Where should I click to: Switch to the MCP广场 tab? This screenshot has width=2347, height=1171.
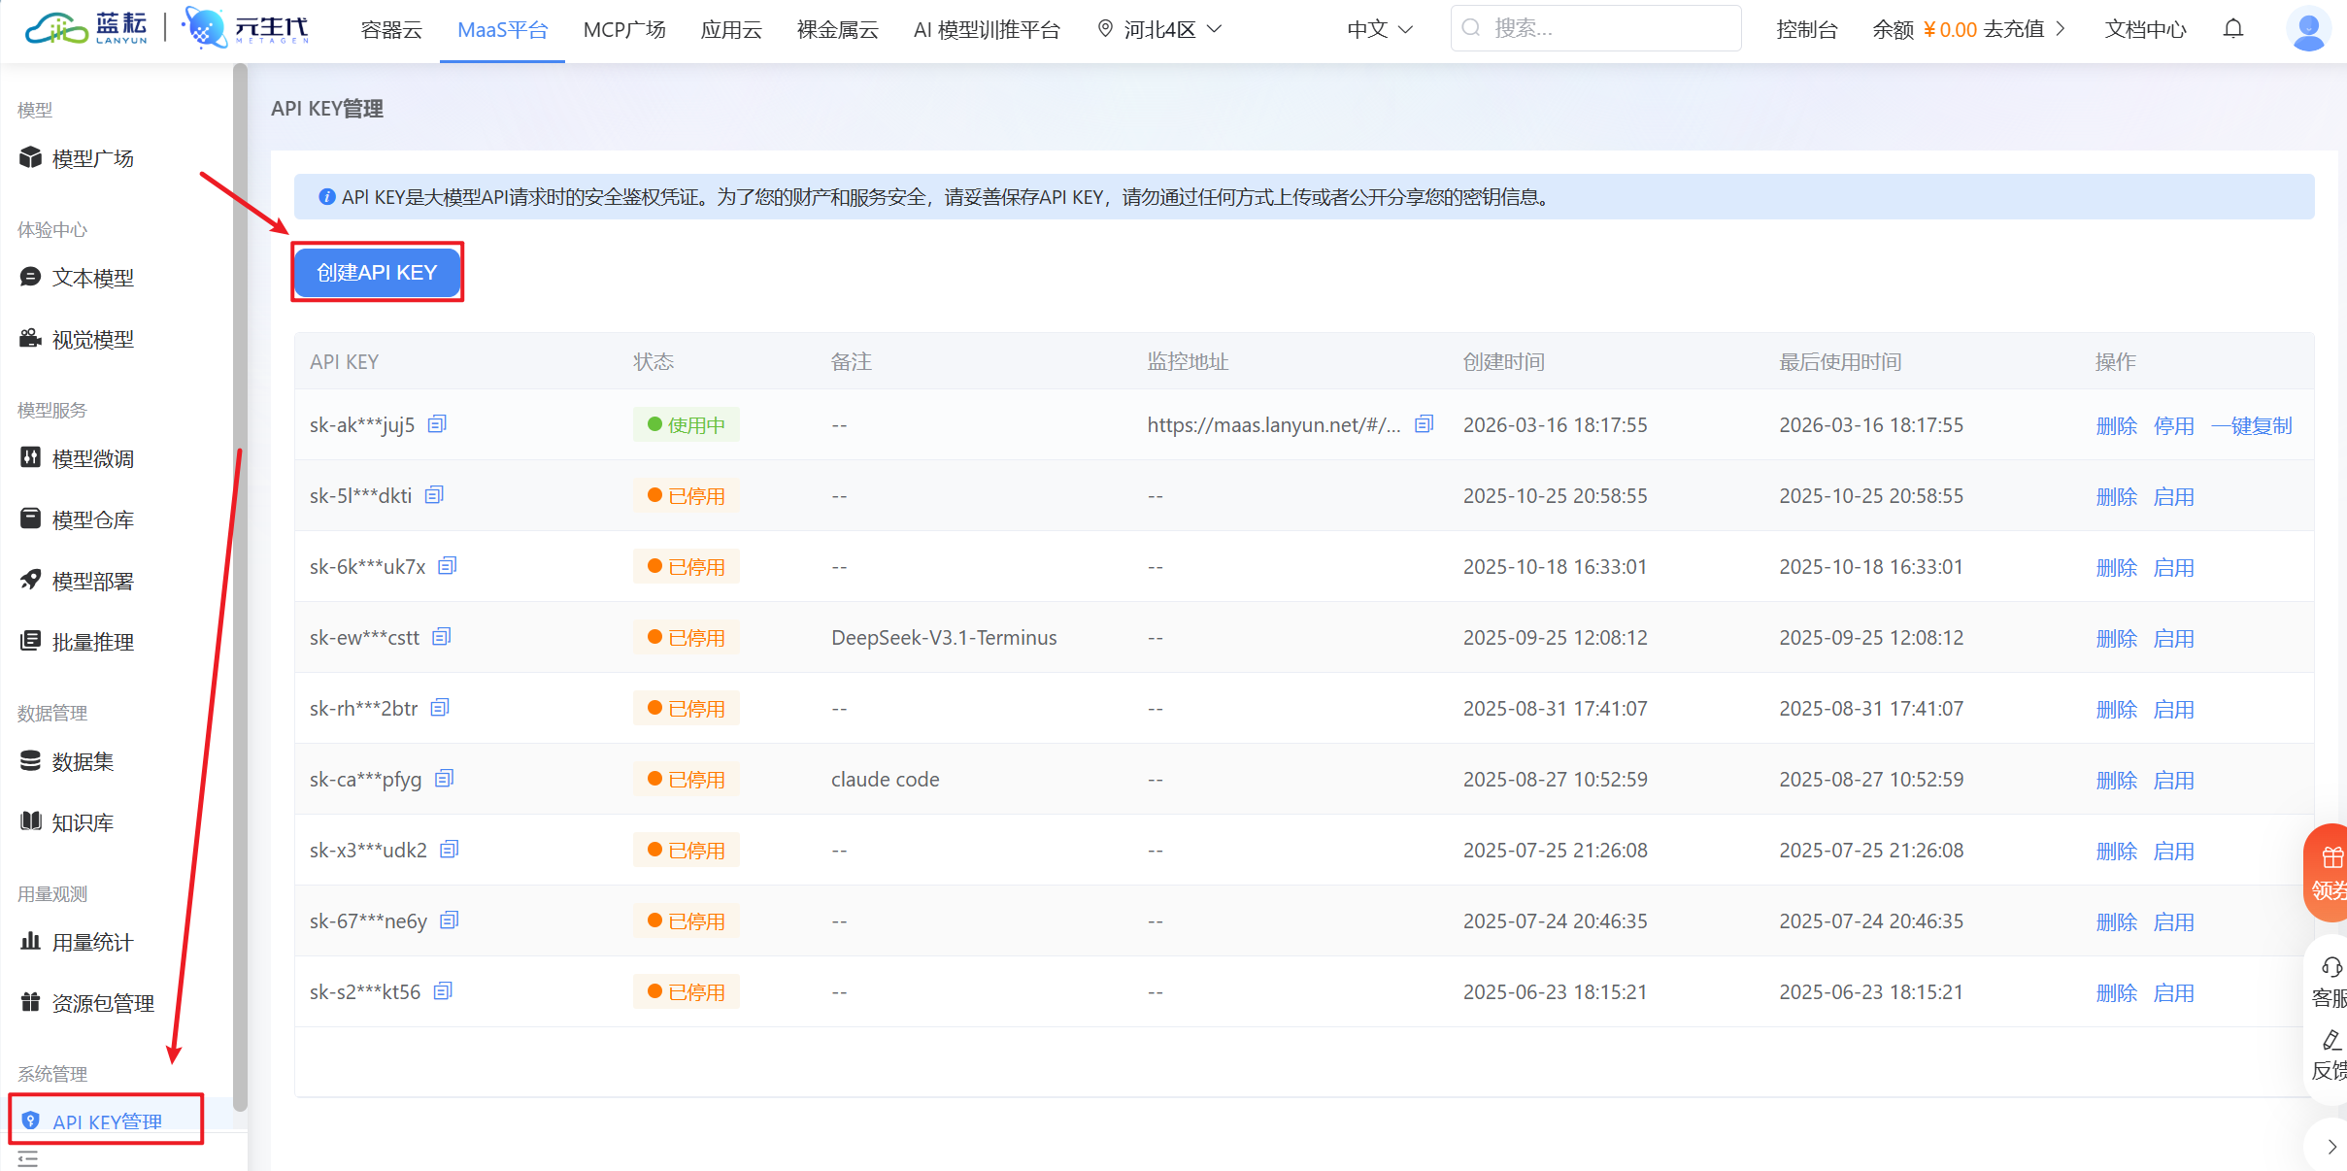coord(623,29)
